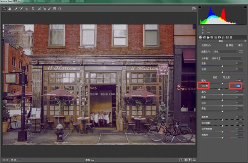This screenshot has width=248, height=163.
Task: Select the Hand tool
Action: click(10, 9)
